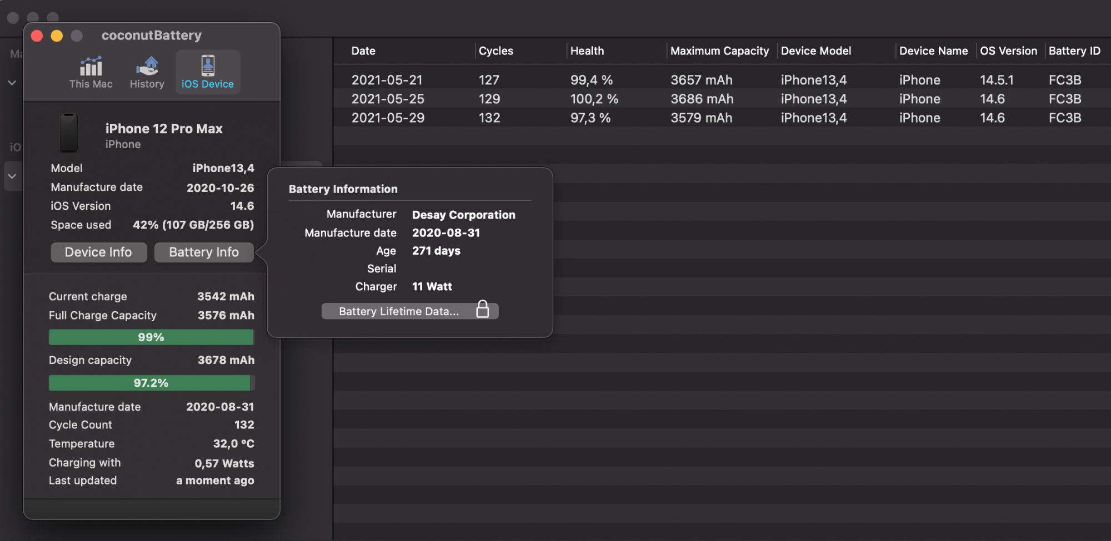The image size is (1111, 541).
Task: Click the Cycle Count value 132
Action: pyautogui.click(x=244, y=425)
